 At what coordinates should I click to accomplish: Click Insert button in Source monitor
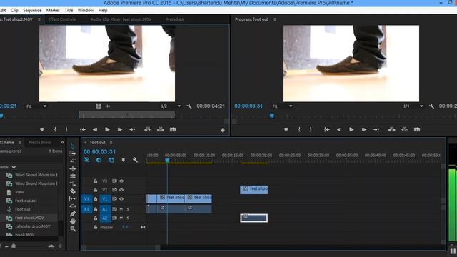tap(148, 129)
